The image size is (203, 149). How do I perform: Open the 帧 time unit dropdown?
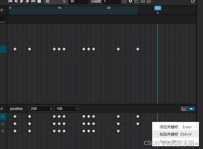[56, 2]
